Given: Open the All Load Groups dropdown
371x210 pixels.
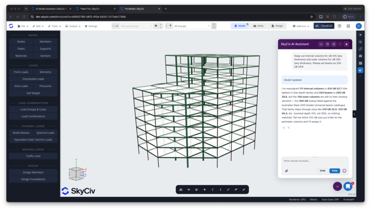Looking at the screenshot, I should 136,26.
